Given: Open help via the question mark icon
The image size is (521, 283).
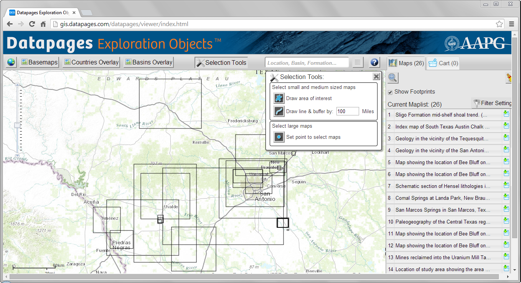Looking at the screenshot, I should tap(374, 63).
